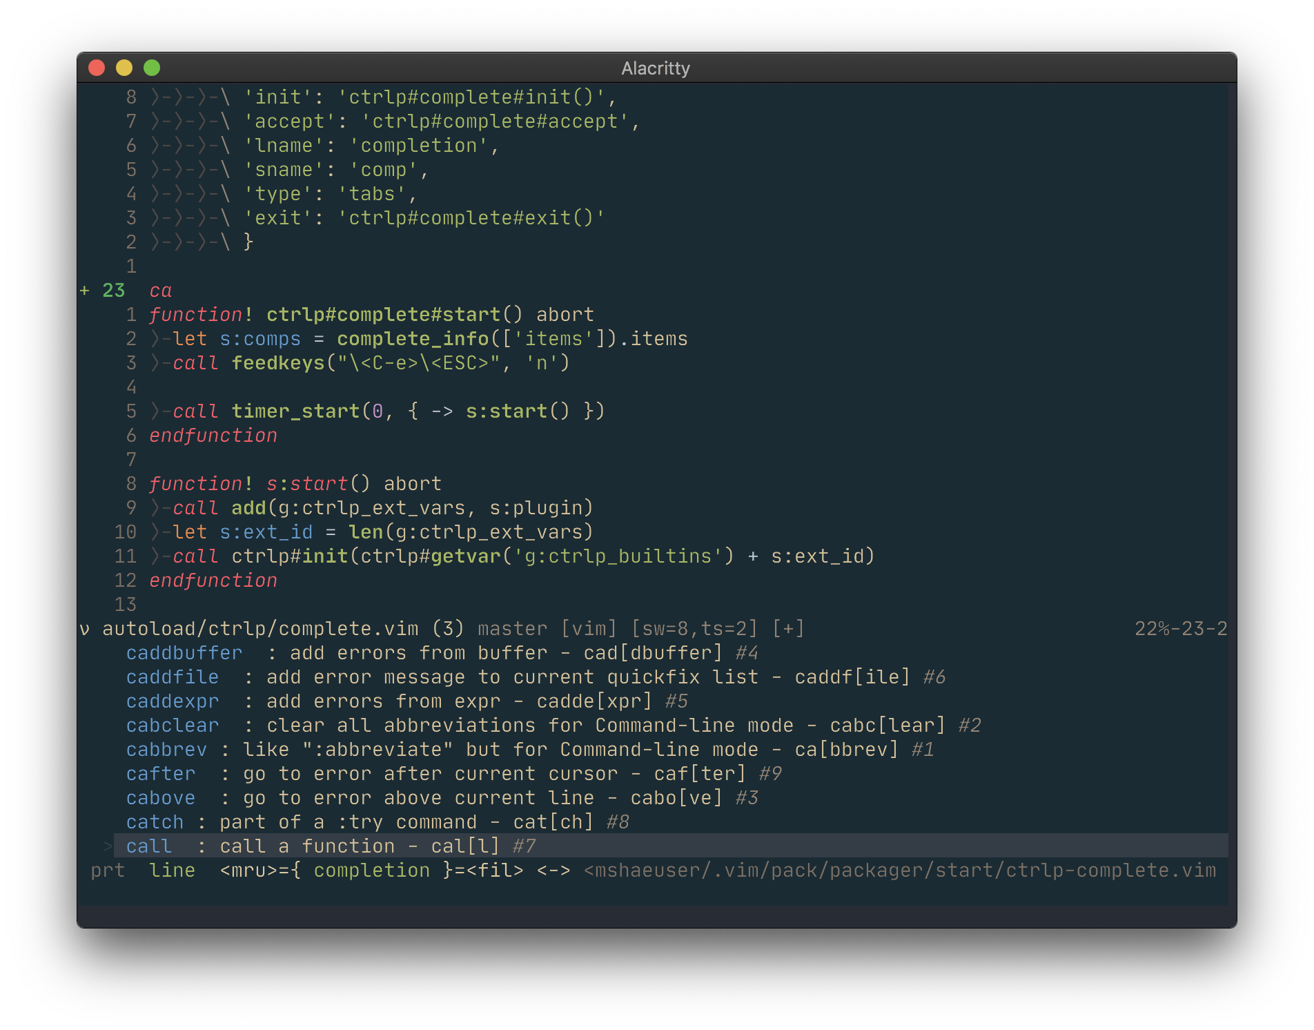
Task: Select the catch completion entry
Action: point(377,822)
